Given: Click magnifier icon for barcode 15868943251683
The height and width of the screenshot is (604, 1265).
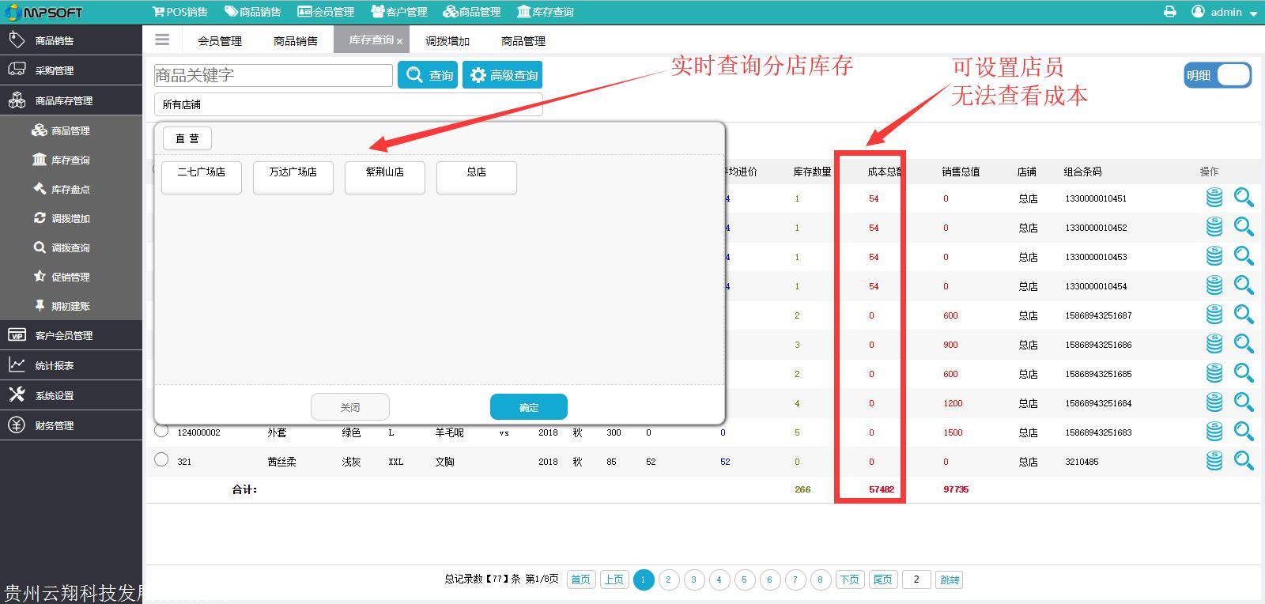Looking at the screenshot, I should (1244, 432).
